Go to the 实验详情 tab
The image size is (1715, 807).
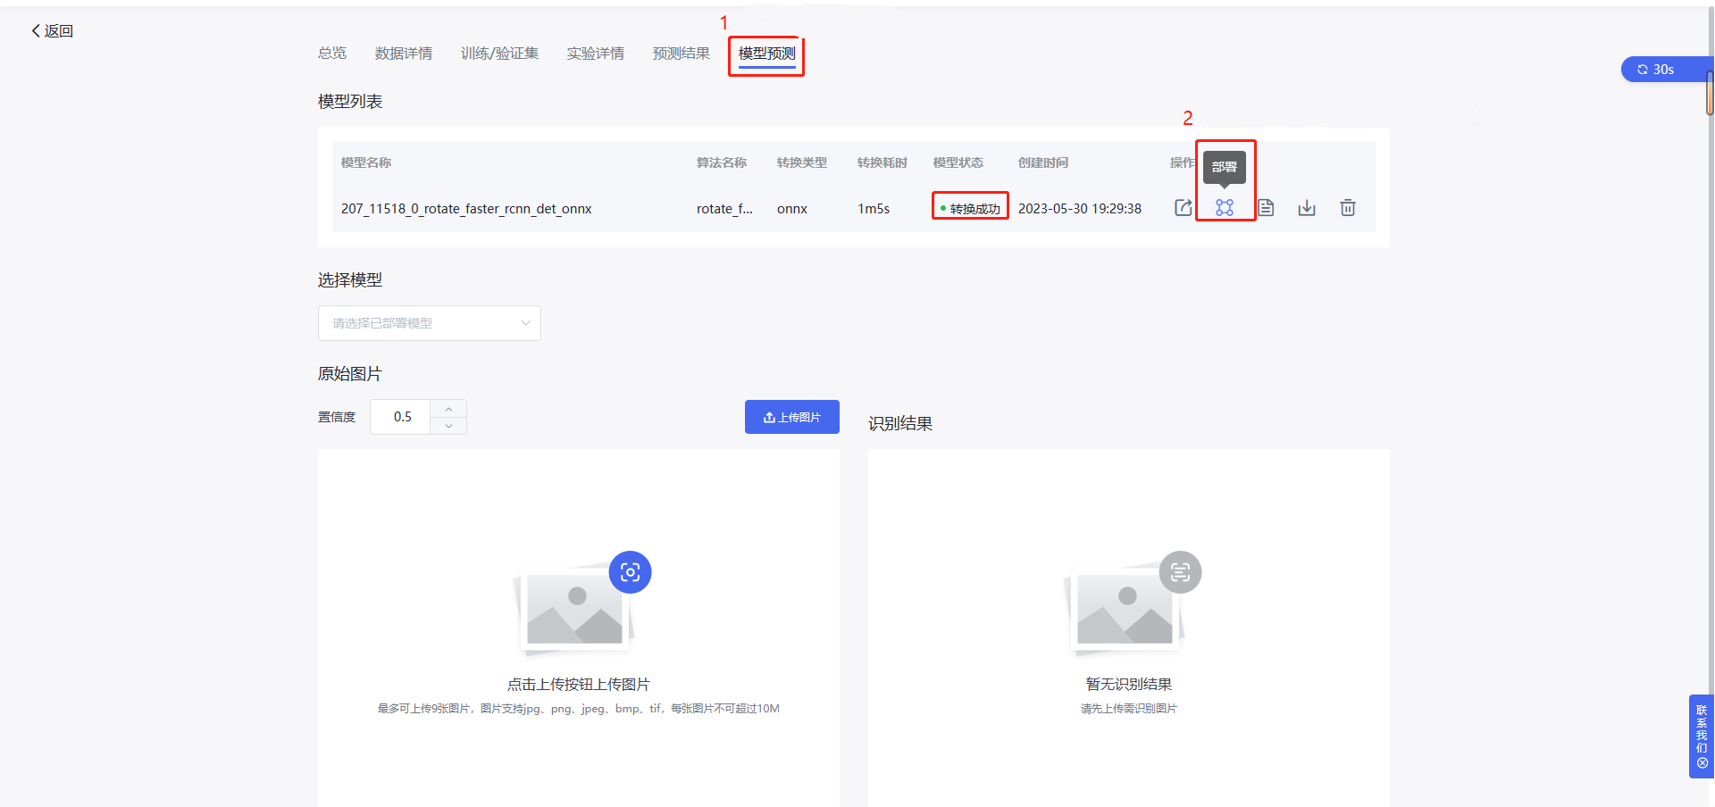tap(595, 54)
